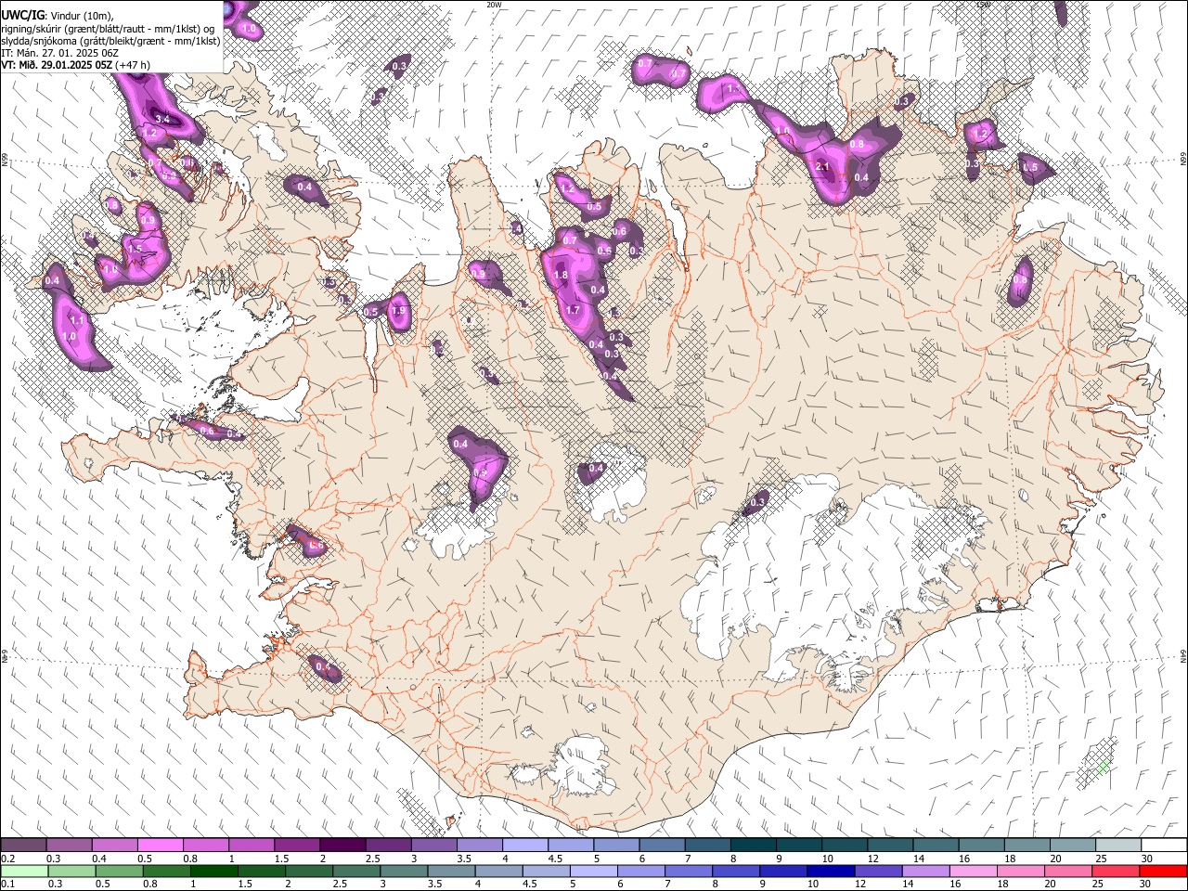This screenshot has width=1188, height=891.
Task: Click the 30 label in the lower legend row
Action: pyautogui.click(x=1145, y=884)
